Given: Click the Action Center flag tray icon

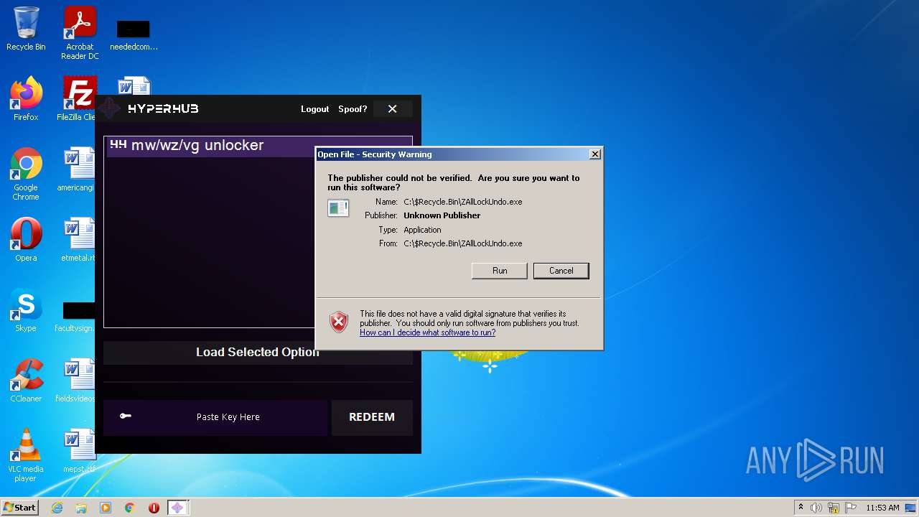Looking at the screenshot, I should (x=850, y=508).
